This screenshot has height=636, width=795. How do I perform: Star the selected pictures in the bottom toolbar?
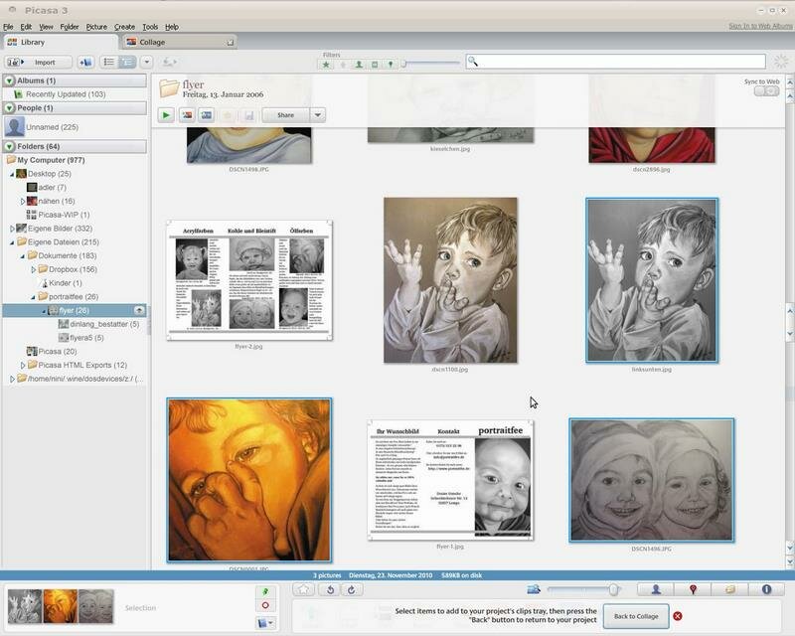[304, 589]
